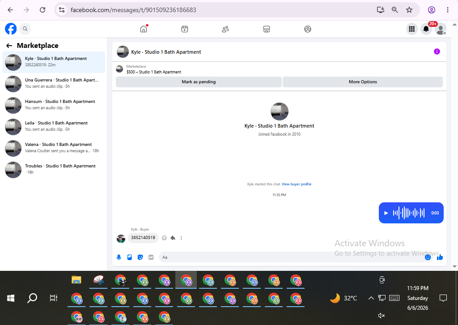Screen dimensions: 458x325
Task: Go to Home feed icon
Action: [x=144, y=29]
